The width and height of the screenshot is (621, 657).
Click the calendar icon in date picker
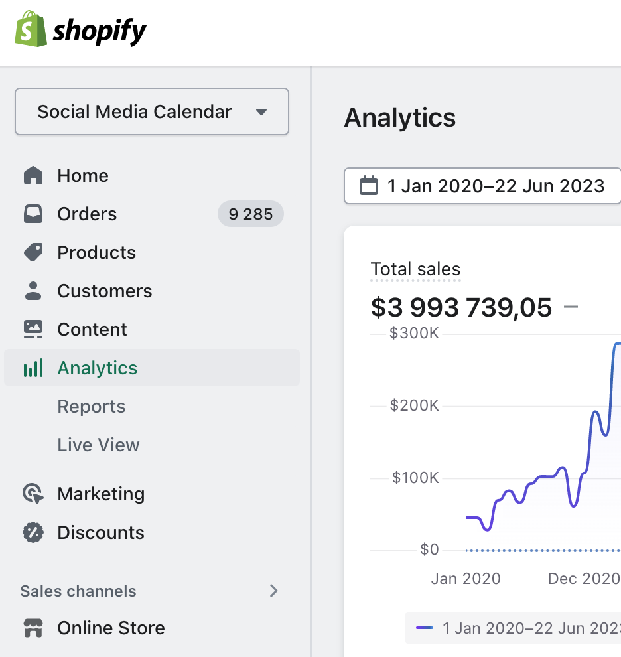point(369,186)
